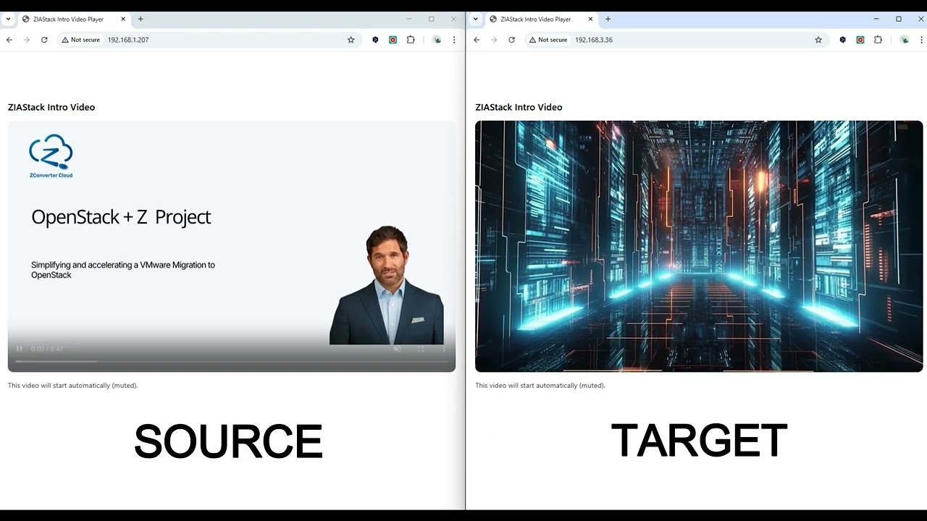Open the dark hexagon extension in source window
The height and width of the screenshot is (521, 927).
(x=375, y=40)
